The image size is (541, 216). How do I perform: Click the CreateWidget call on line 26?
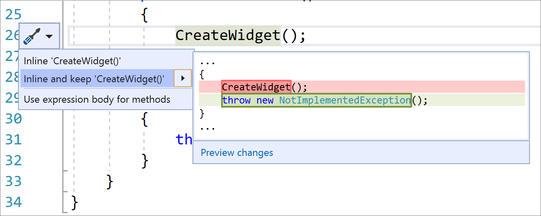(x=228, y=35)
